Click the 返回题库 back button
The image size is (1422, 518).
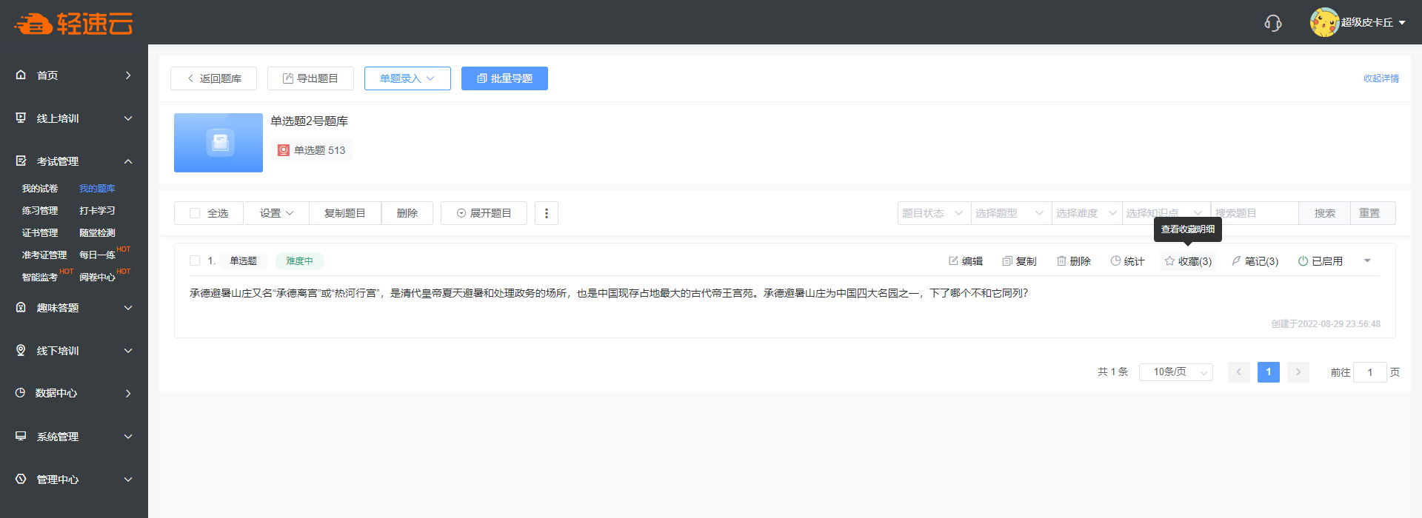point(213,78)
